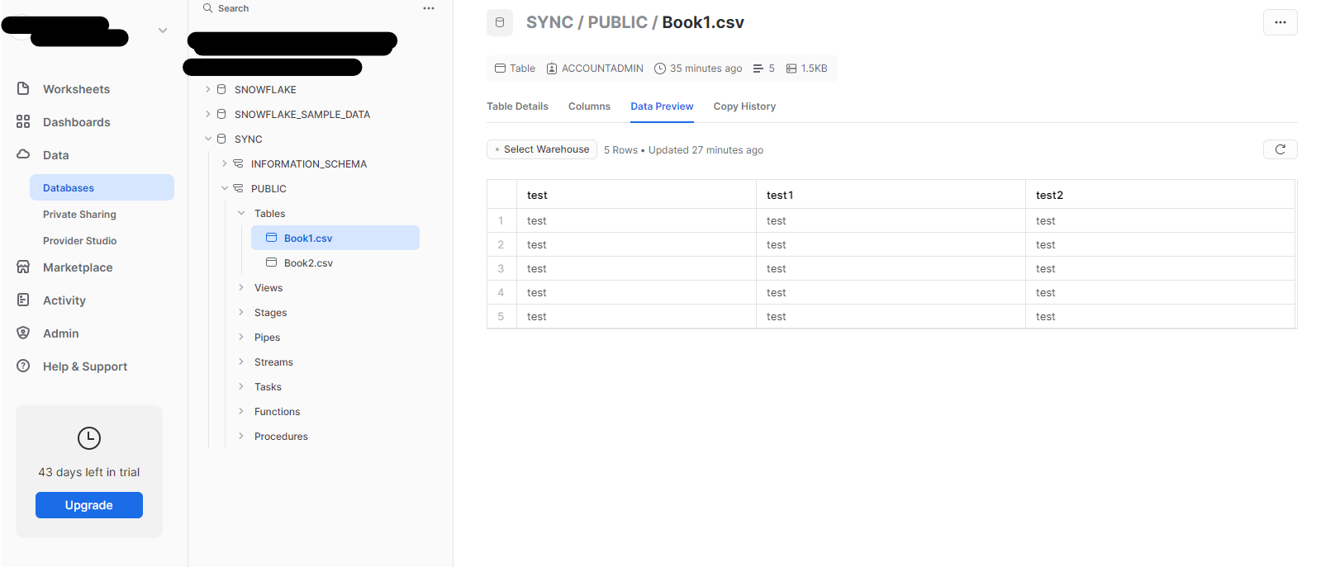Screen dimensions: 1321x567
Task: Switch to the Columns tab
Action: [589, 106]
